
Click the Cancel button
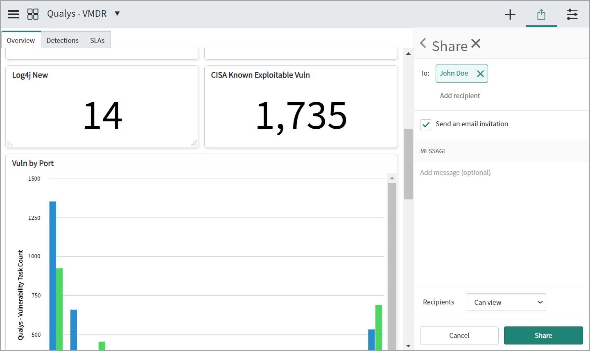pos(459,335)
